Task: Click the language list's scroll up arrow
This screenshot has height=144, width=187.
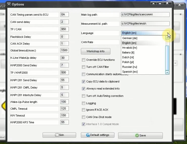Action: point(167,38)
